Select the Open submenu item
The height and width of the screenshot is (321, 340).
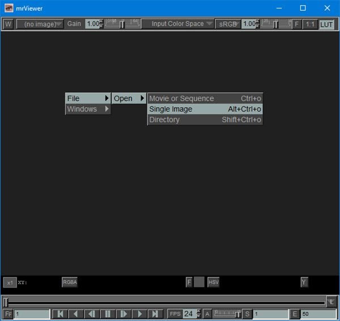[x=129, y=99]
